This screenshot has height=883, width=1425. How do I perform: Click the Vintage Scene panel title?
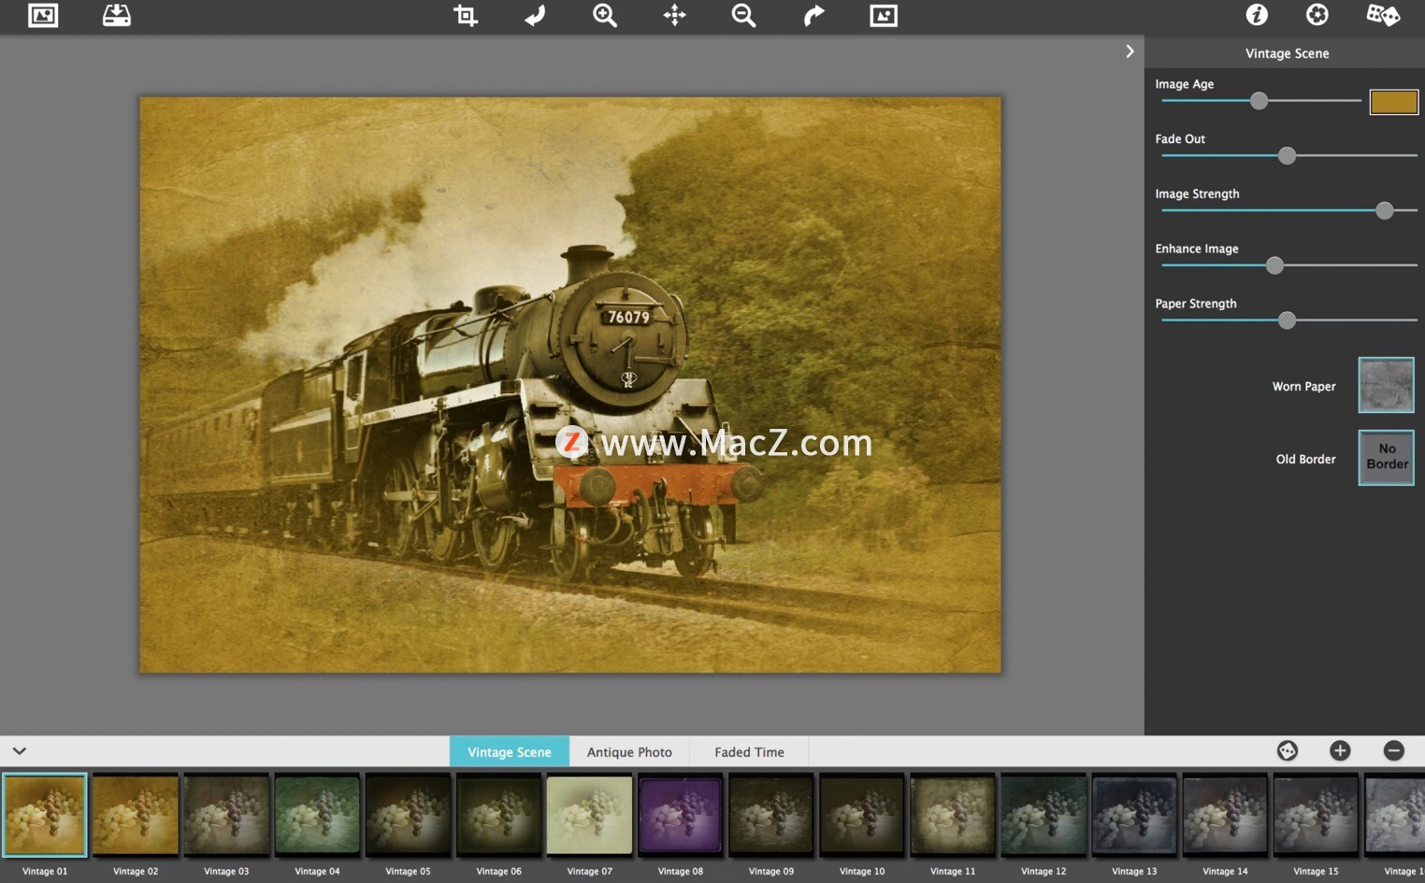1287,53
